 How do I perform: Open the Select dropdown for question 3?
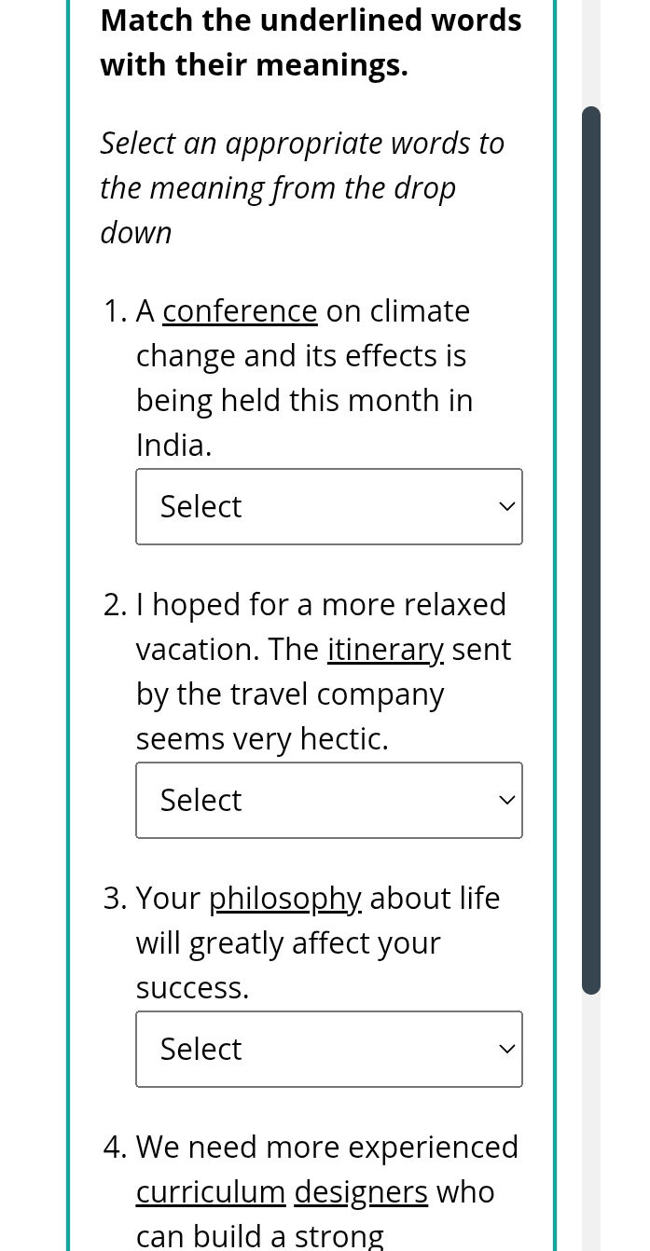328,1049
